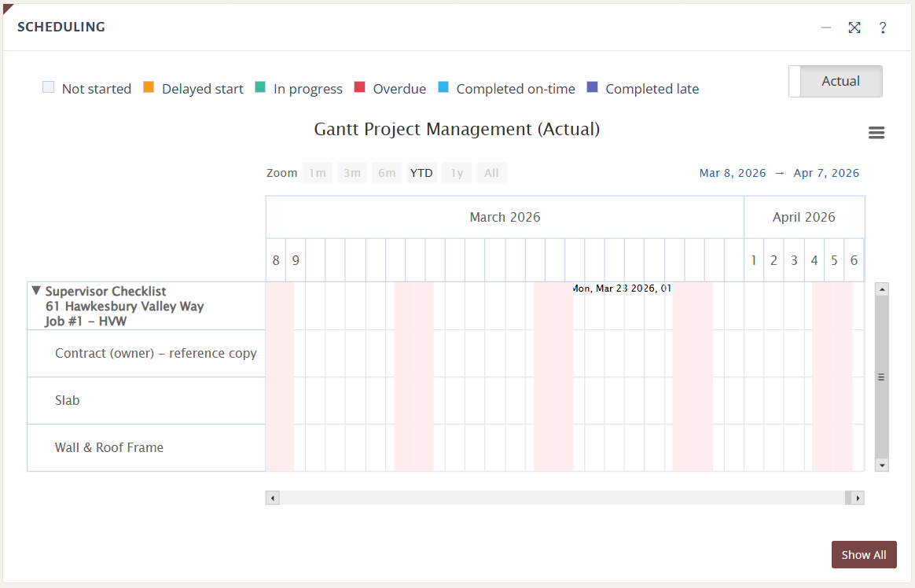Select the 1m zoom option
Image resolution: width=915 pixels, height=588 pixels.
point(317,173)
